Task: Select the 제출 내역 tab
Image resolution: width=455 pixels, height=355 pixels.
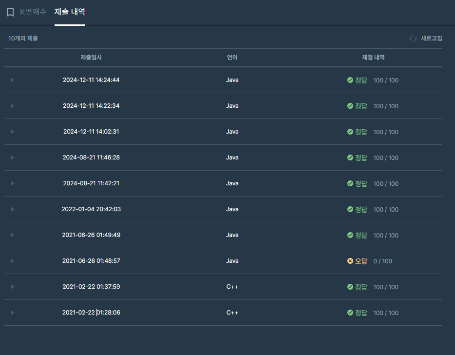Action: (70, 12)
